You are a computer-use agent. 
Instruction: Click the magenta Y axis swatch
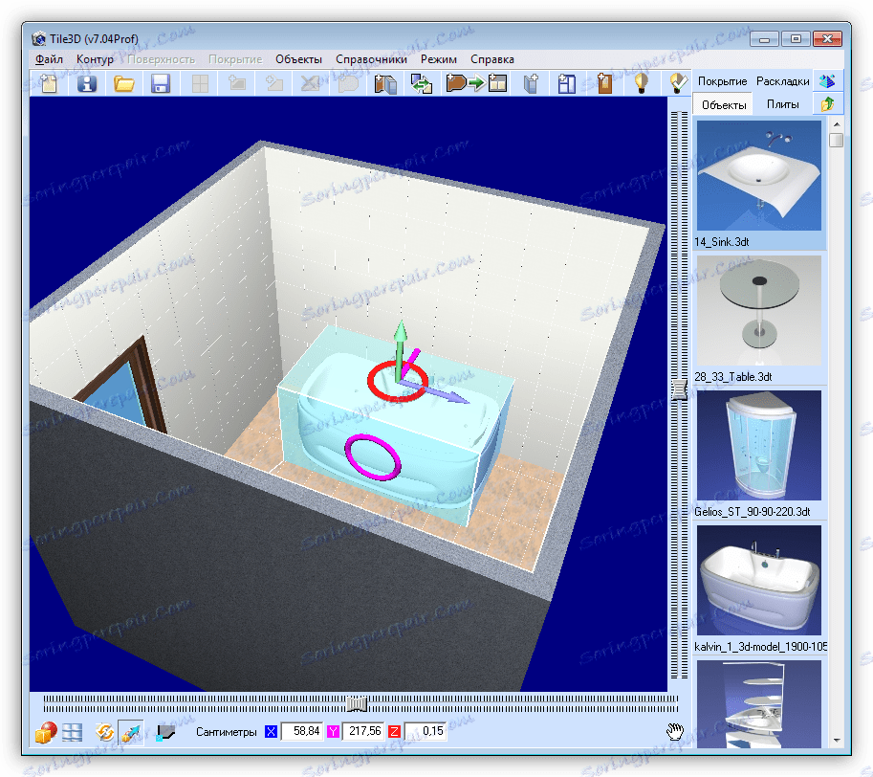point(333,731)
